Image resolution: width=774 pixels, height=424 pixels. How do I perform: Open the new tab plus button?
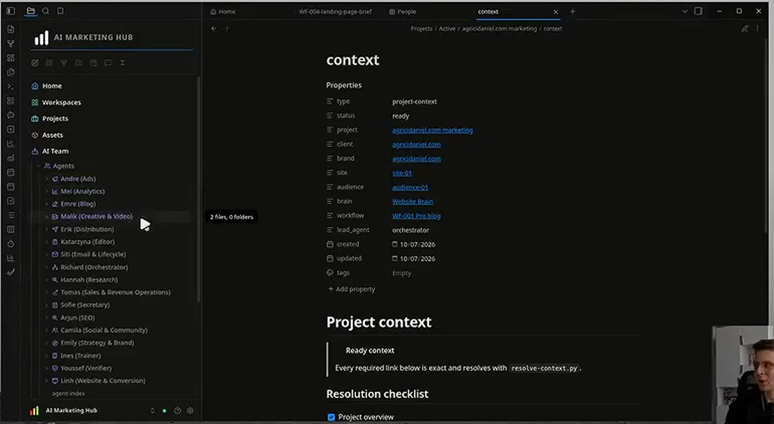click(573, 11)
